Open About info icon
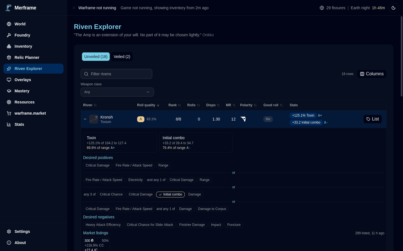The width and height of the screenshot is (403, 251). (9, 243)
